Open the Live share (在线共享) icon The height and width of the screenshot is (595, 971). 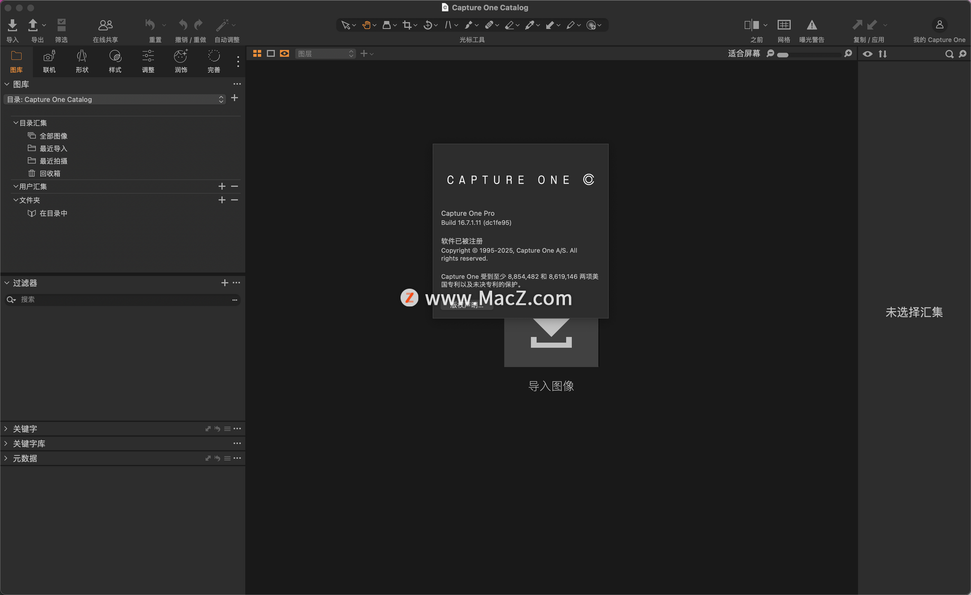point(105,25)
